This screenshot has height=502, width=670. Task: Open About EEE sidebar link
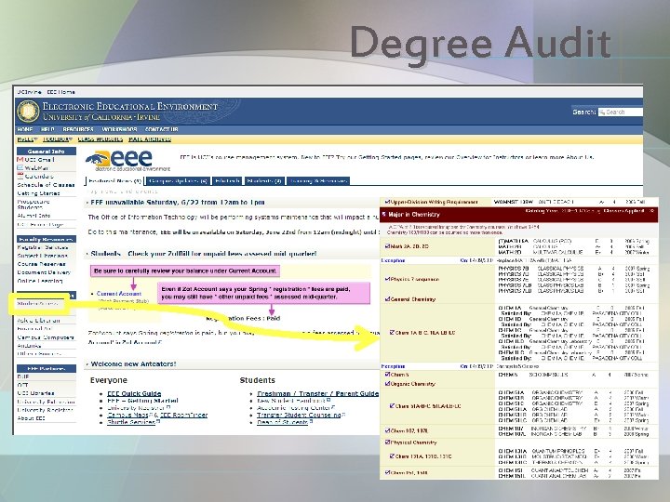(x=32, y=418)
